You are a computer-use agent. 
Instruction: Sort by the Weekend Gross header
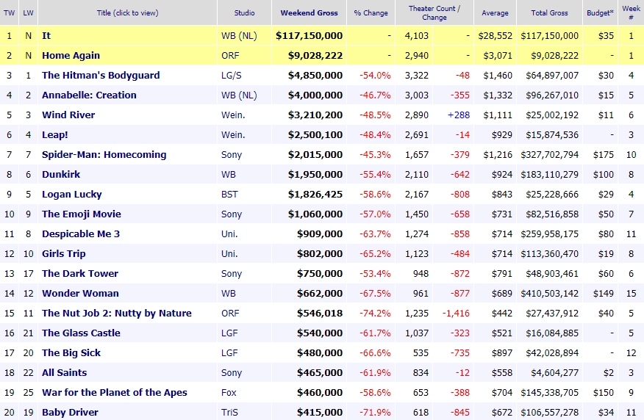click(x=309, y=12)
